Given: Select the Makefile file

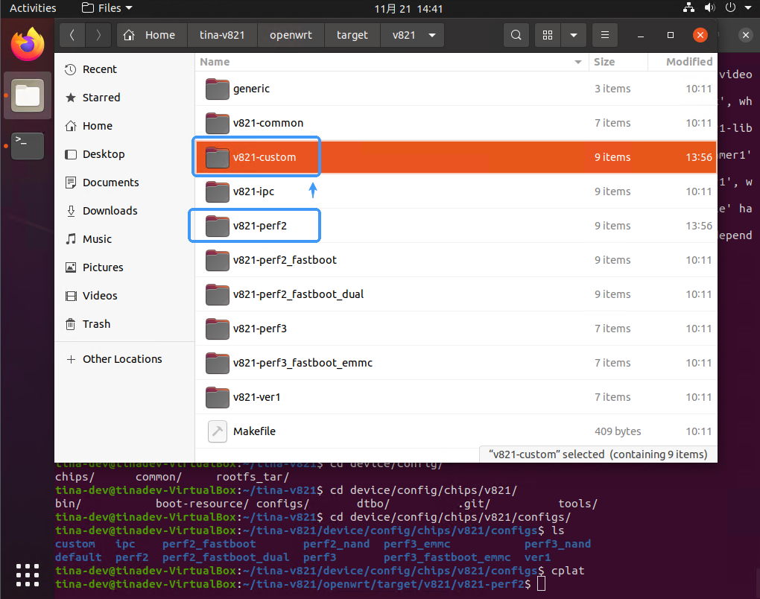Looking at the screenshot, I should click(254, 431).
